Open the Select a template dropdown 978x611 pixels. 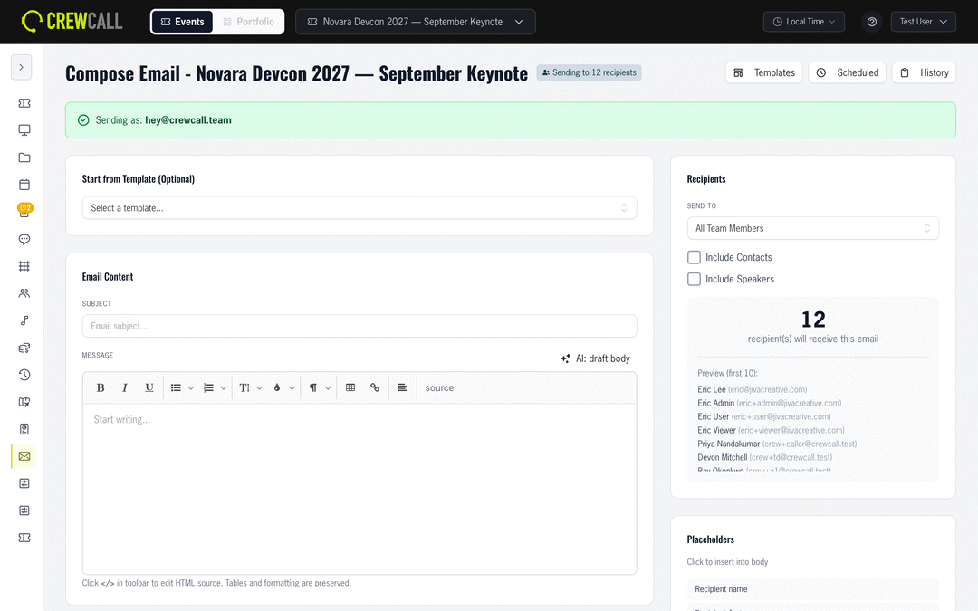tap(360, 208)
